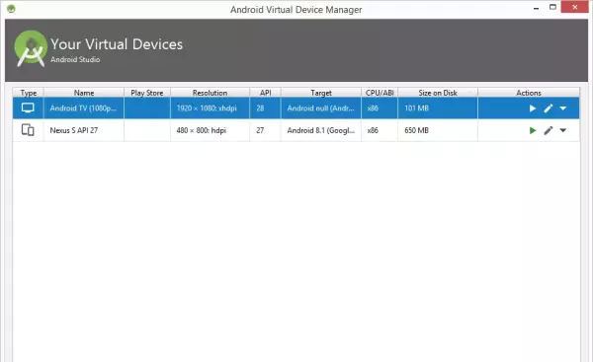Click x86 cell in Nexus S row
The width and height of the screenshot is (593, 362).
click(x=380, y=130)
